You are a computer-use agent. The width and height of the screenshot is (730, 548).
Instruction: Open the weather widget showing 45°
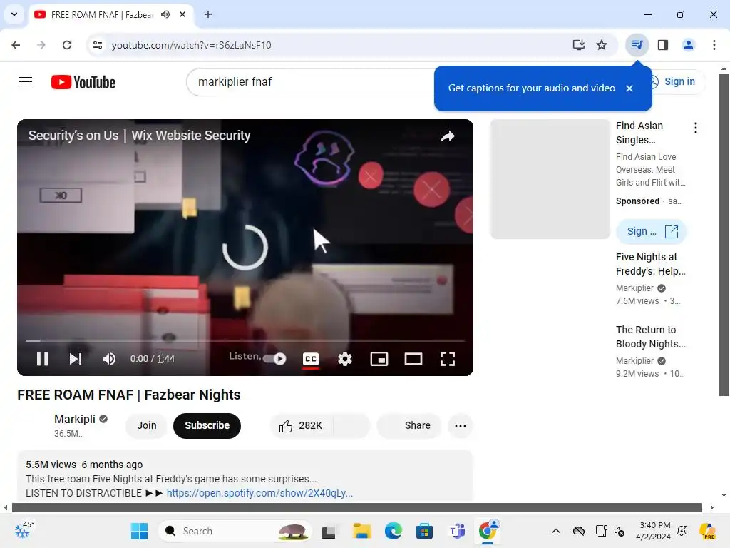click(x=24, y=530)
